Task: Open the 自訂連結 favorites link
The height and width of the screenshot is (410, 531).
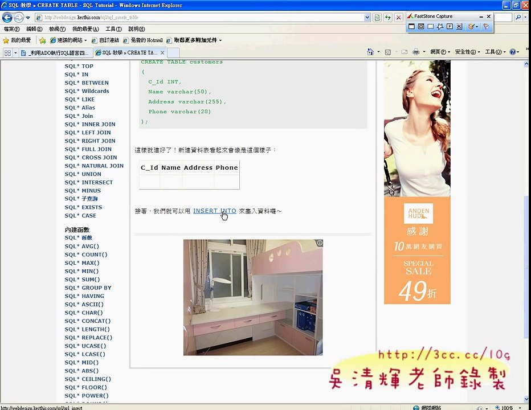Action: pyautogui.click(x=105, y=40)
